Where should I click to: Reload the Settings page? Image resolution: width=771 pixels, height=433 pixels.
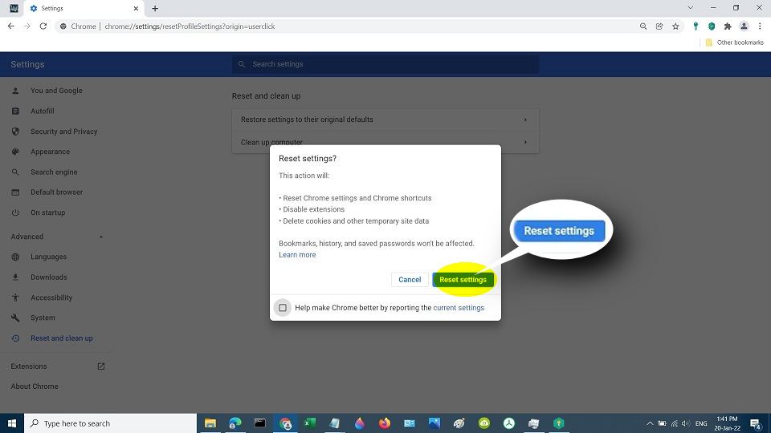point(43,26)
